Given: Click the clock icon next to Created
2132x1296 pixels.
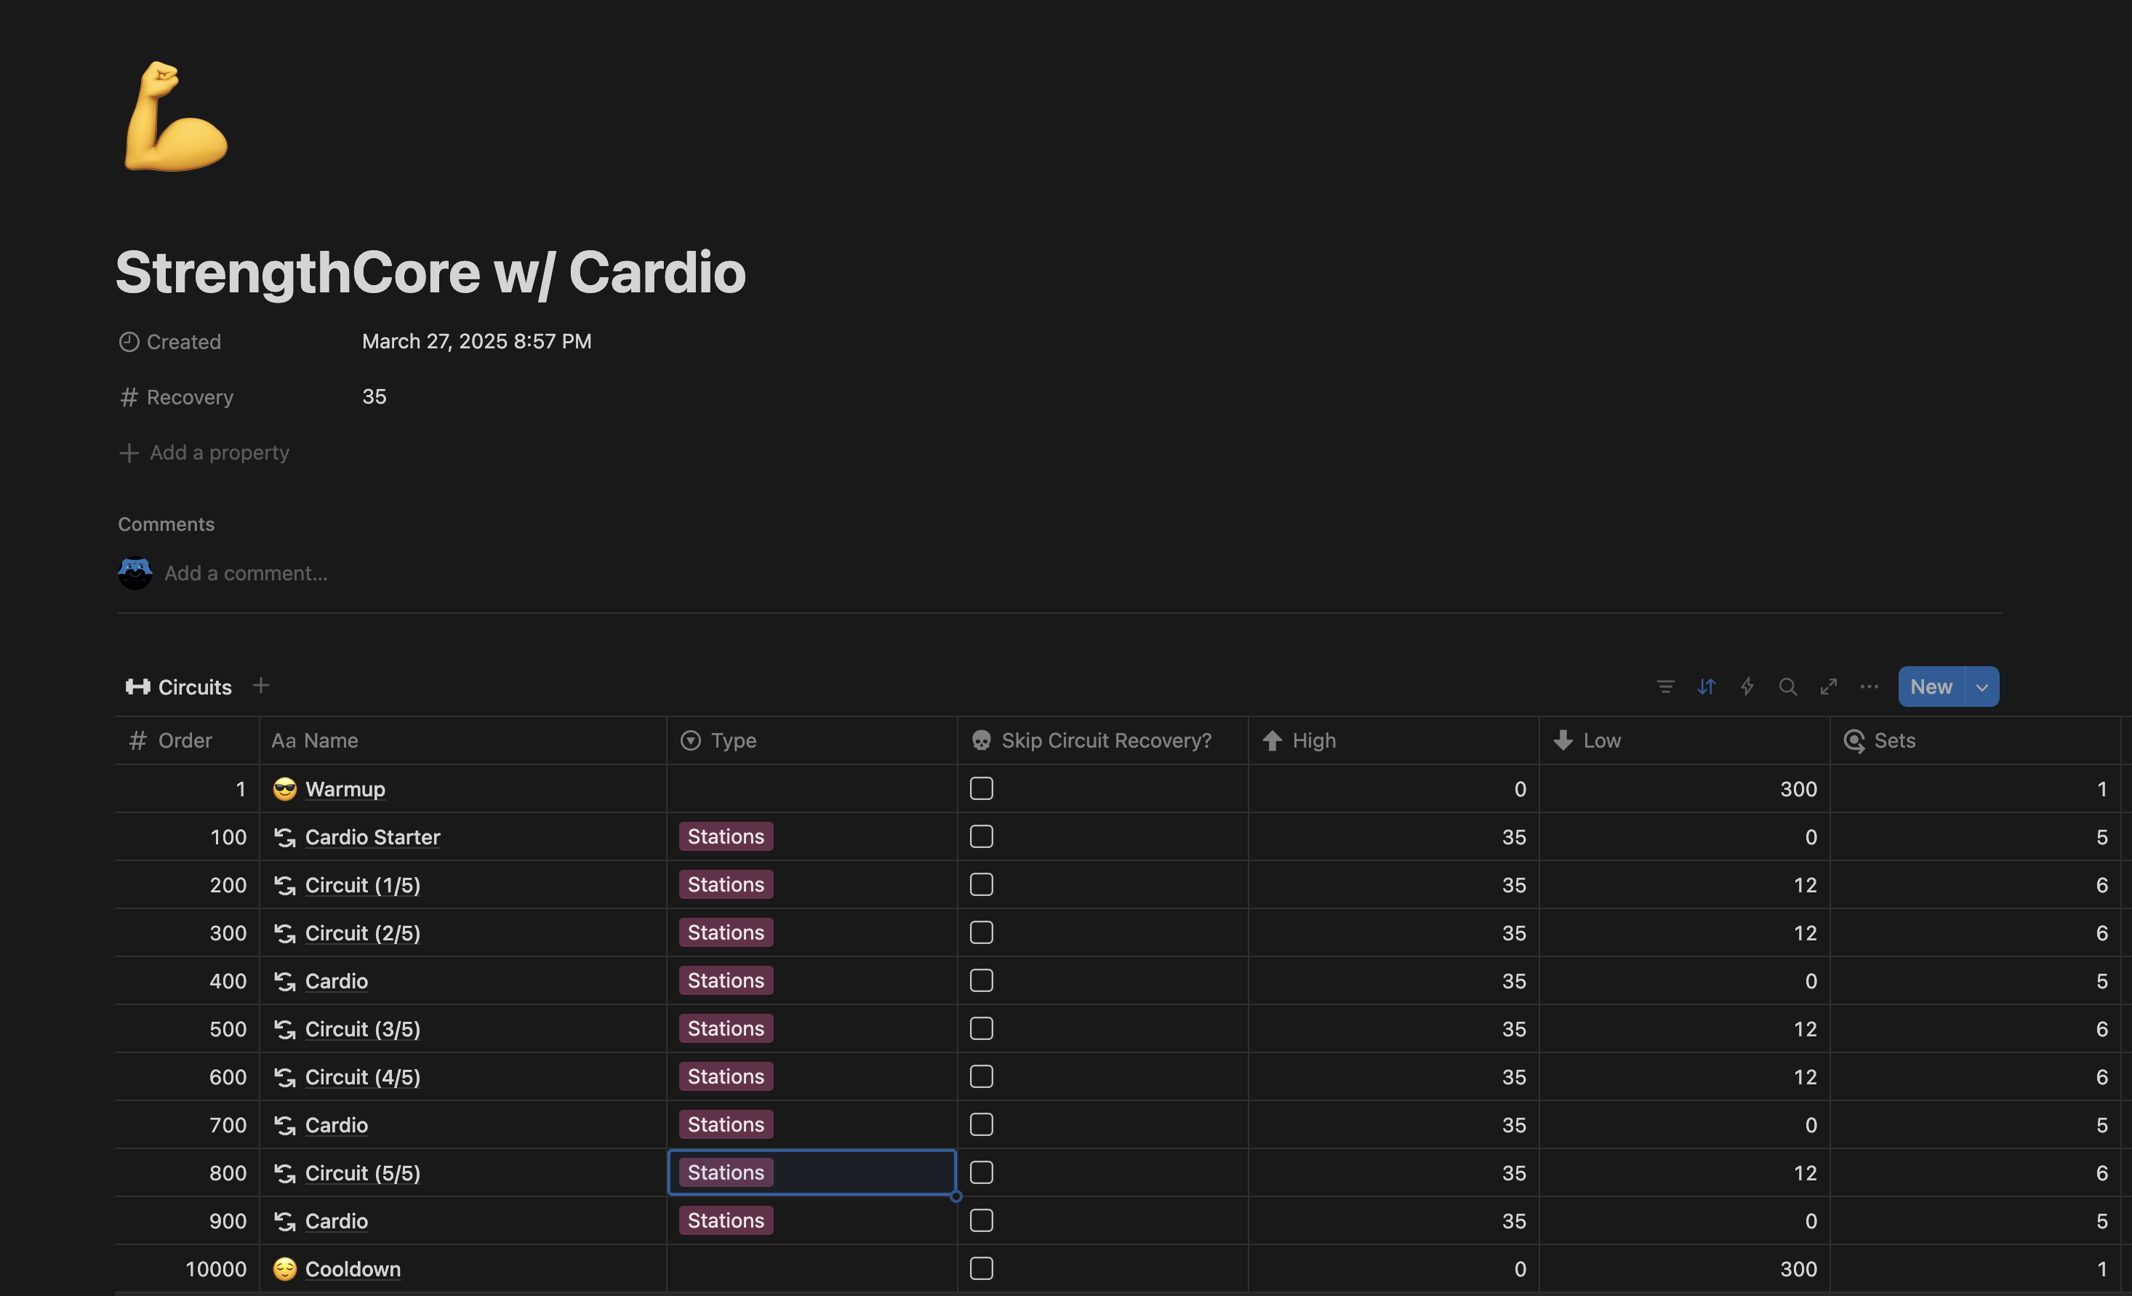Looking at the screenshot, I should pos(128,341).
